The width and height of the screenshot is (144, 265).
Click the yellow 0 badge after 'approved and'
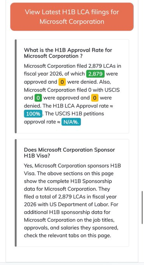pyautogui.click(x=62, y=82)
